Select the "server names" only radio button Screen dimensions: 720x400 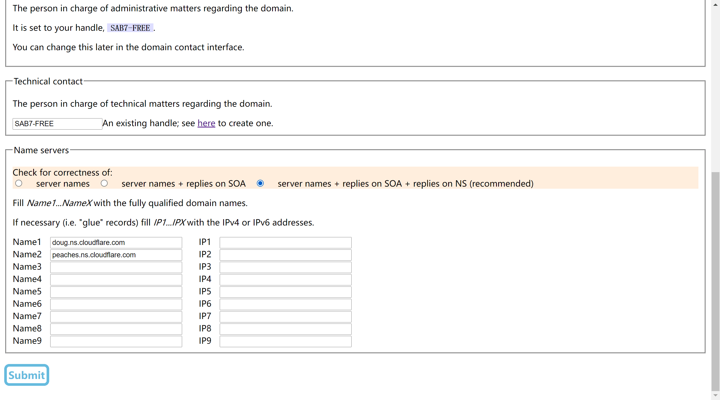click(19, 183)
